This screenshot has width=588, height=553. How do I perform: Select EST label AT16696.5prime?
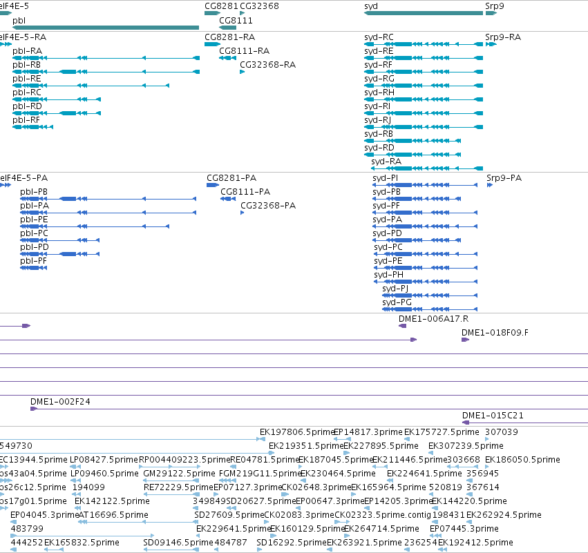[x=113, y=515]
